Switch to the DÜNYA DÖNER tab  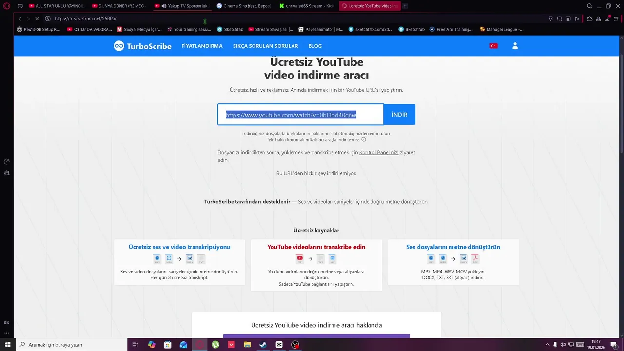[x=119, y=6]
